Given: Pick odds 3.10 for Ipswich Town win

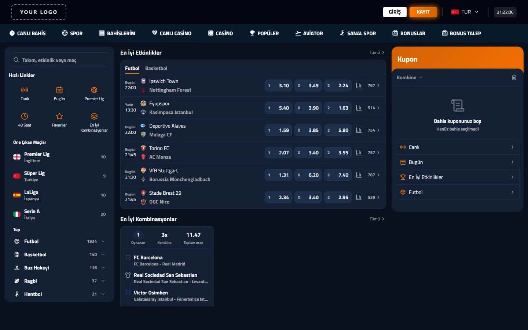Looking at the screenshot, I should tap(278, 85).
